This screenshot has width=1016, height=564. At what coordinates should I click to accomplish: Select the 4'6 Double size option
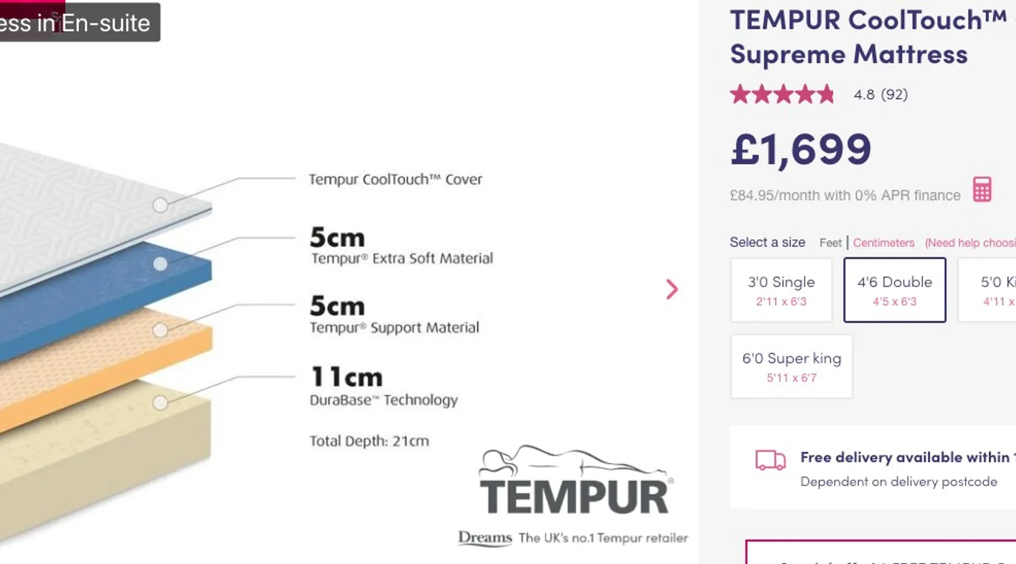[x=895, y=290]
